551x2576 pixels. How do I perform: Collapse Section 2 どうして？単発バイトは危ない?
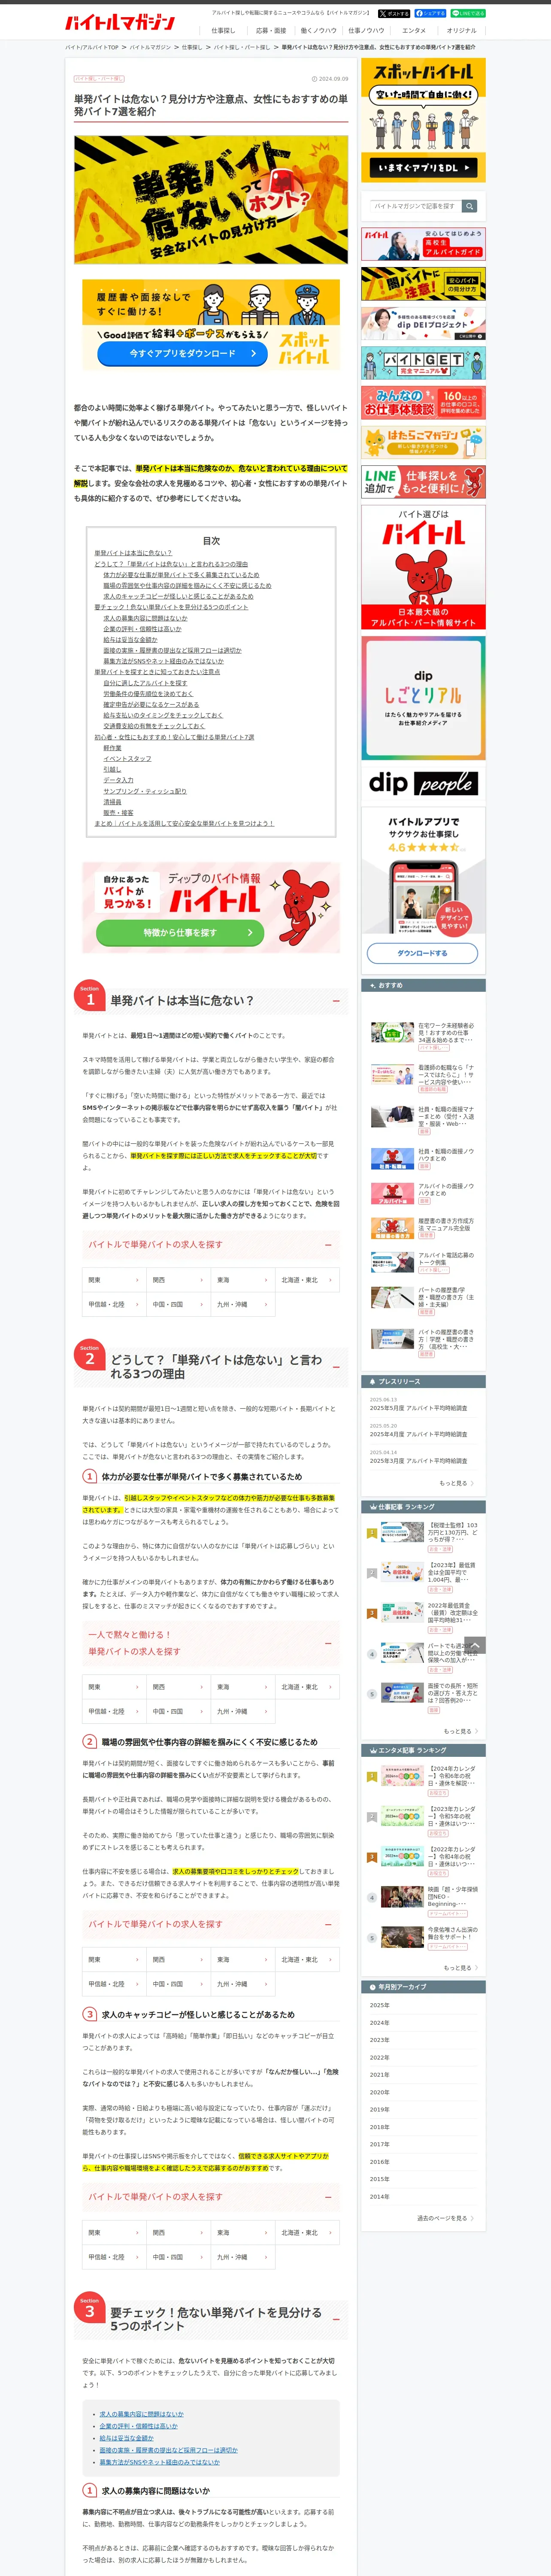pyautogui.click(x=336, y=1367)
